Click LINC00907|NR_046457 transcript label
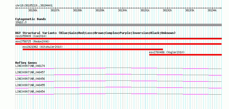The image size is (229, 109). (x=30, y=72)
